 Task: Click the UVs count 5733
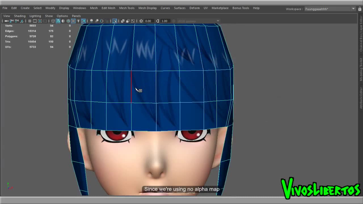coord(33,47)
